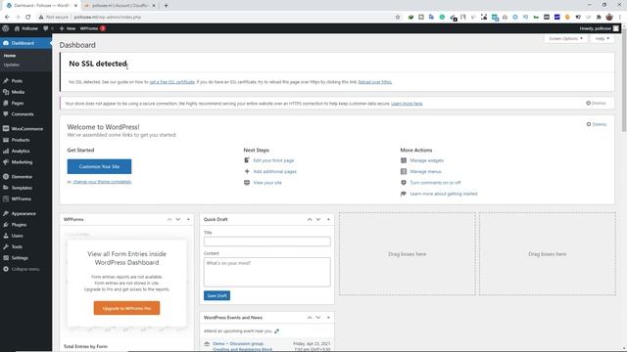Switch to the Cloudflare account tab
The image size is (627, 352).
120,6
